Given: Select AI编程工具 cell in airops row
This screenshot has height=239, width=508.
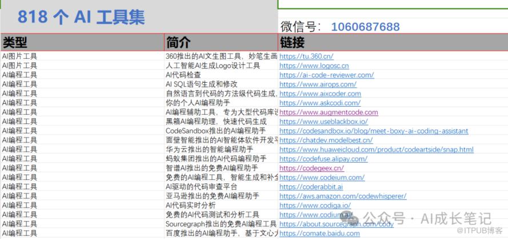Looking at the screenshot, I should [x=82, y=84].
